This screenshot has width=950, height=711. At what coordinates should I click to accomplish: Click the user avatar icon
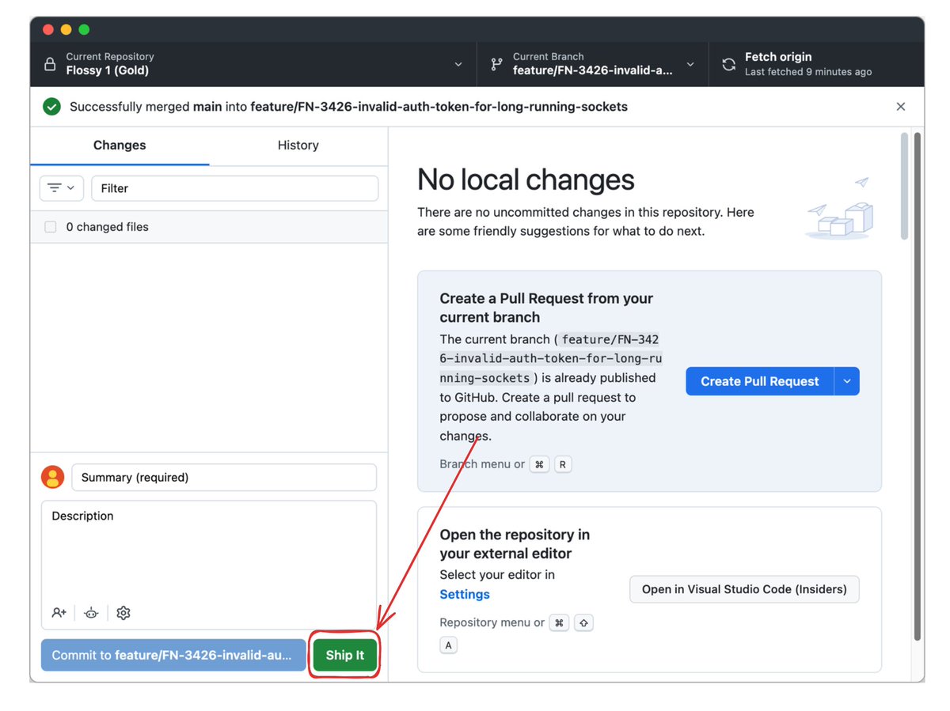pos(53,477)
